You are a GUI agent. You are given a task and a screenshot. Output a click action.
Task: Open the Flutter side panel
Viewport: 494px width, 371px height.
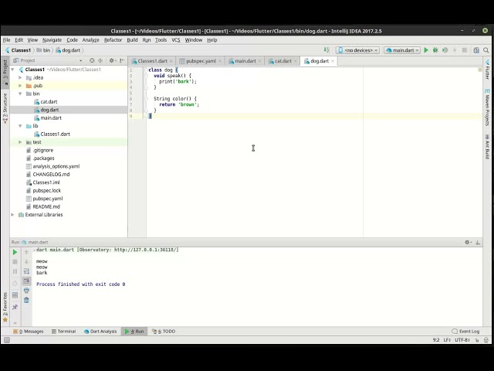(487, 70)
